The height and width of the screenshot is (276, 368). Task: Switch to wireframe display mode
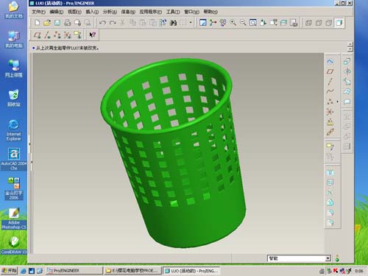(x=308, y=23)
